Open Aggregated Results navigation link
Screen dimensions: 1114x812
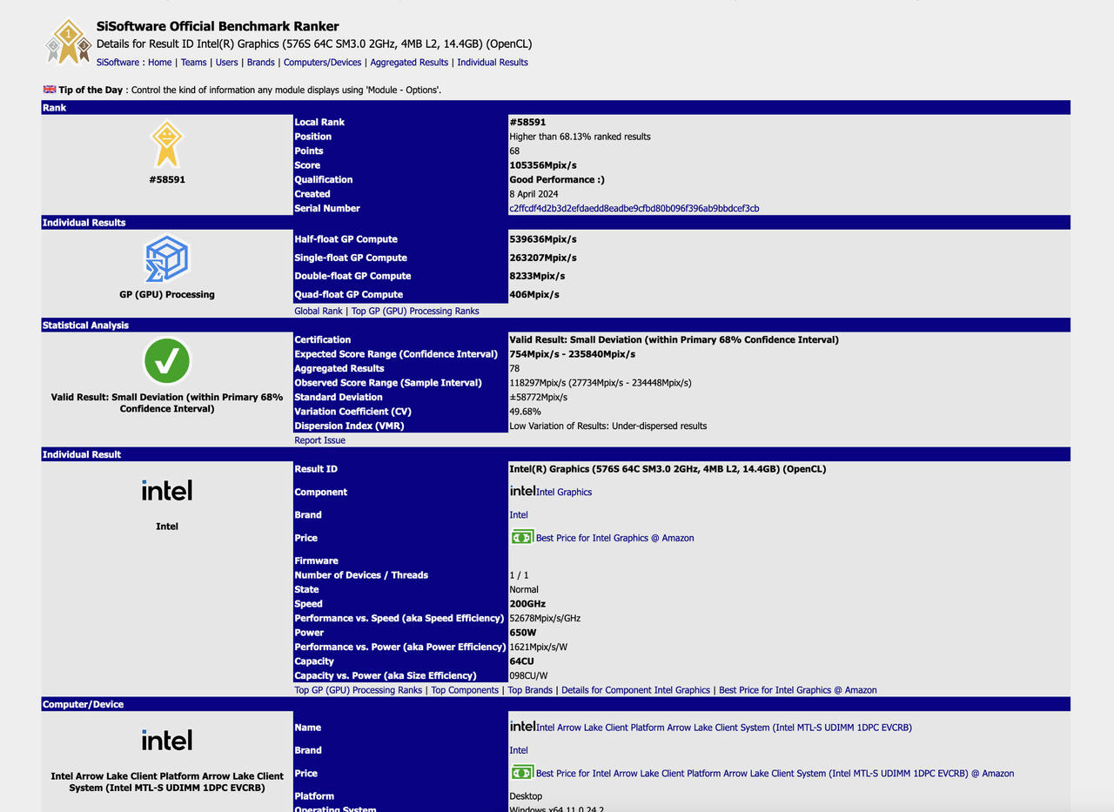409,63
